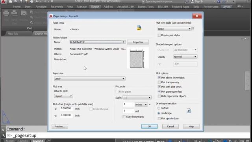Select Landscape orientation radio button
252x142 pixels.
159,113
